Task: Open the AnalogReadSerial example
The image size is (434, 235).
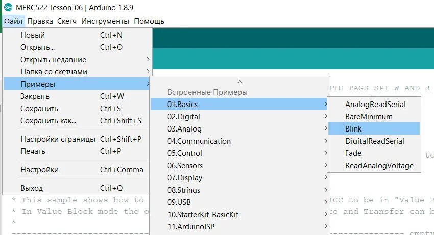Action: coord(374,104)
